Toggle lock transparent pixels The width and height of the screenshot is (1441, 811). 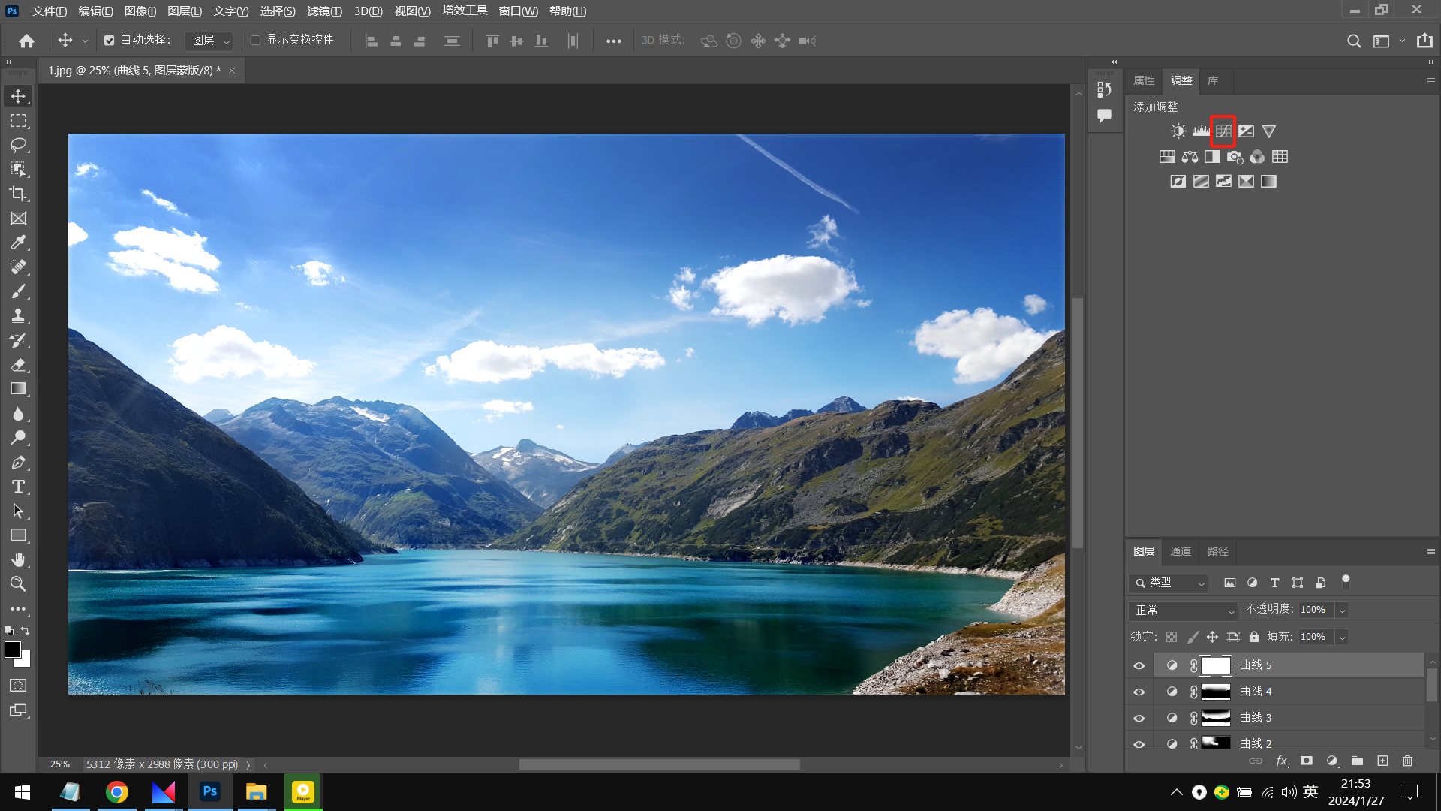click(x=1172, y=637)
